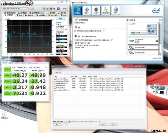
Task: Open the Language menu in CrystalDiskMark
Action: [33, 63]
